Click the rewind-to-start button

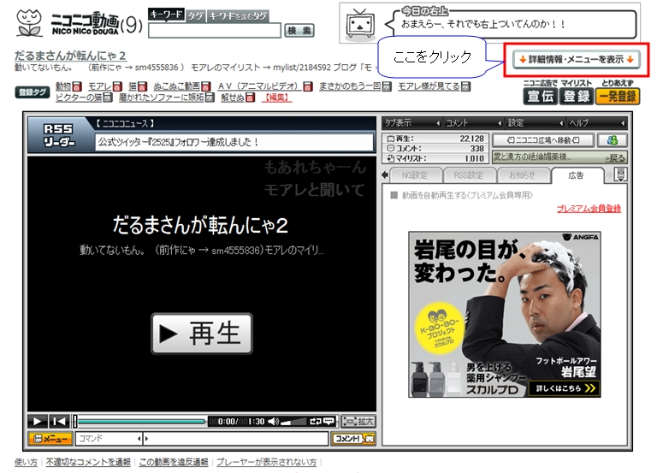58,421
